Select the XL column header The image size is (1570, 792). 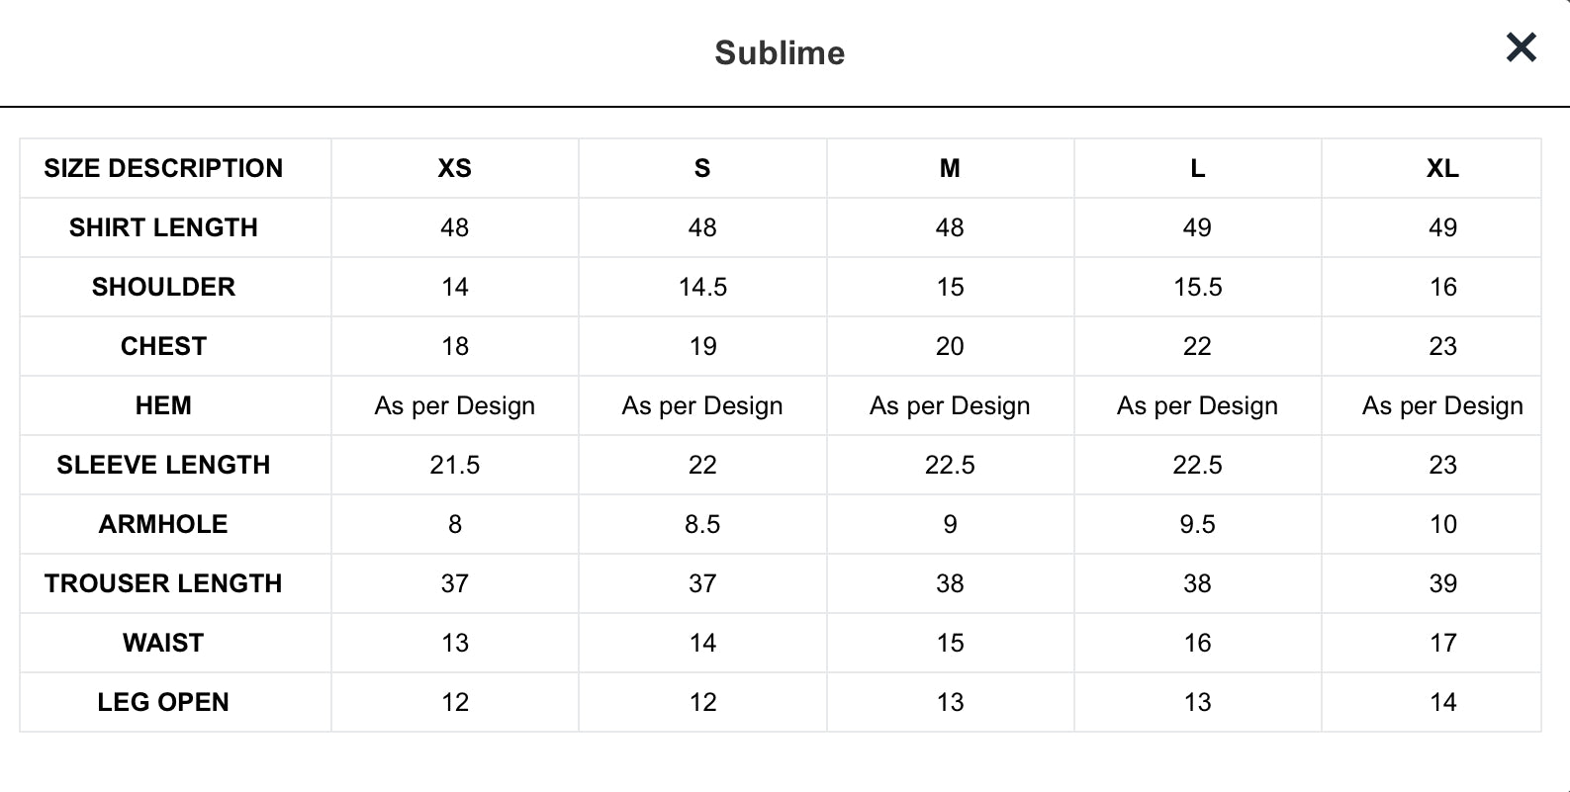(x=1442, y=168)
